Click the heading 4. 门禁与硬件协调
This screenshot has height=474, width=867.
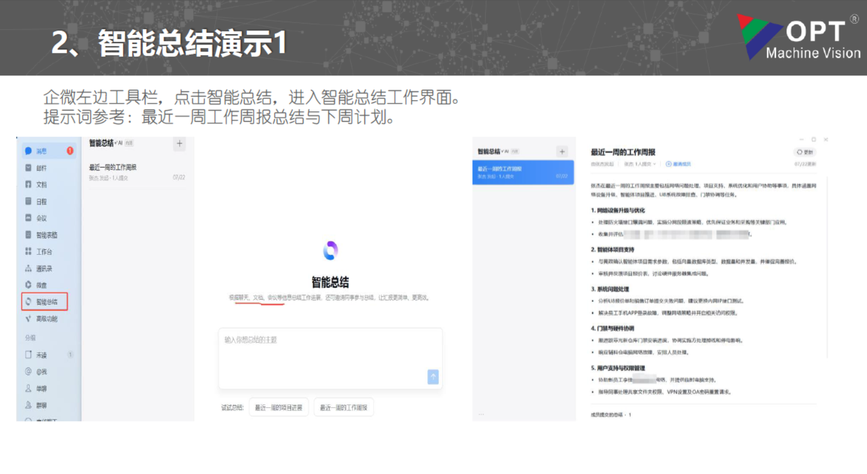[612, 328]
